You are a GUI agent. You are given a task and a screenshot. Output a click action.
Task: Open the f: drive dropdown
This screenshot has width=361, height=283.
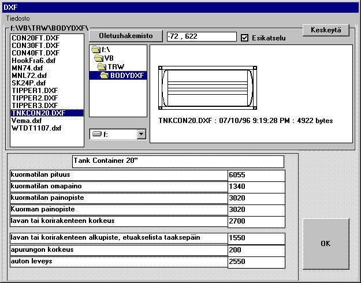(141, 134)
